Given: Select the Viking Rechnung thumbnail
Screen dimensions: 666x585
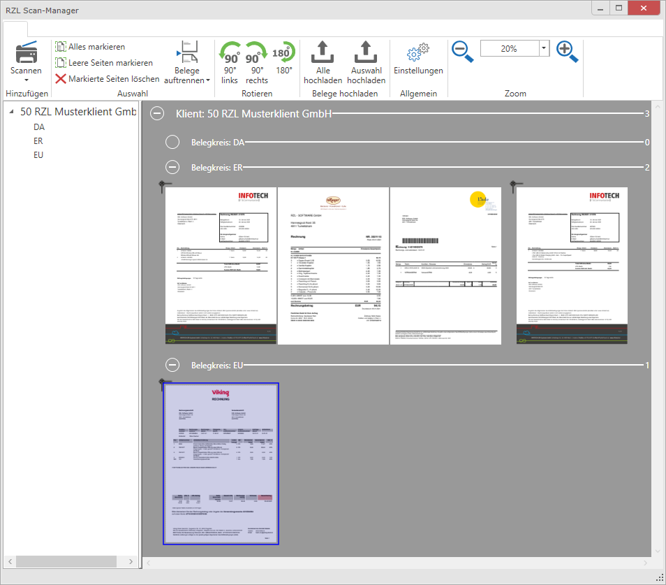Looking at the screenshot, I should [x=221, y=463].
